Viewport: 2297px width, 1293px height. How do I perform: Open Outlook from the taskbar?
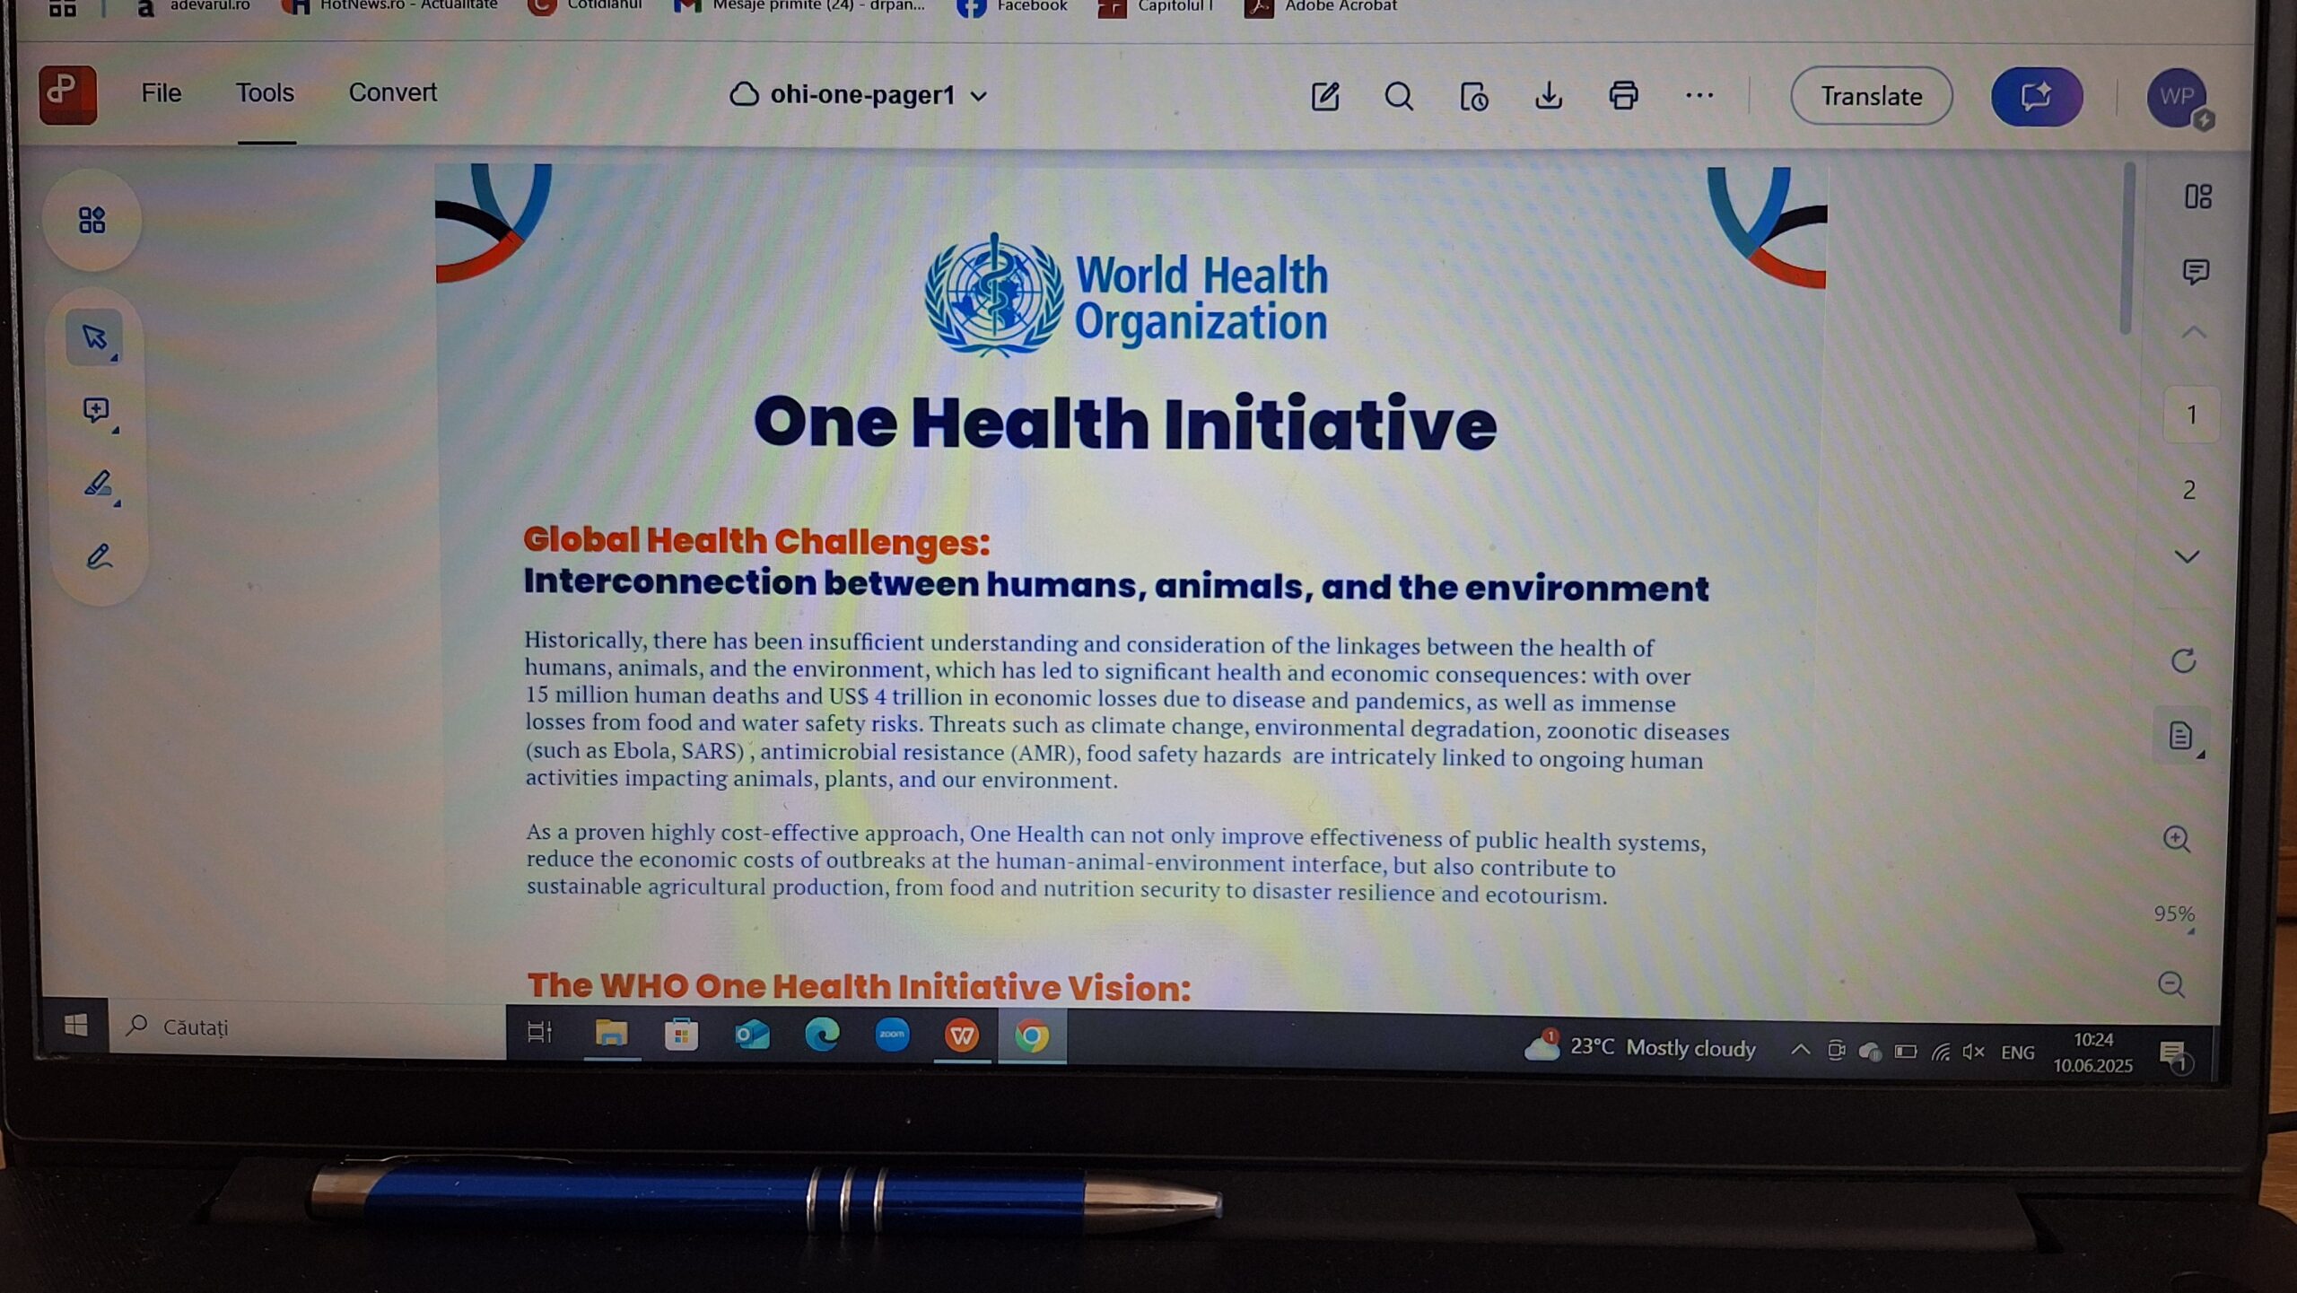[752, 1035]
